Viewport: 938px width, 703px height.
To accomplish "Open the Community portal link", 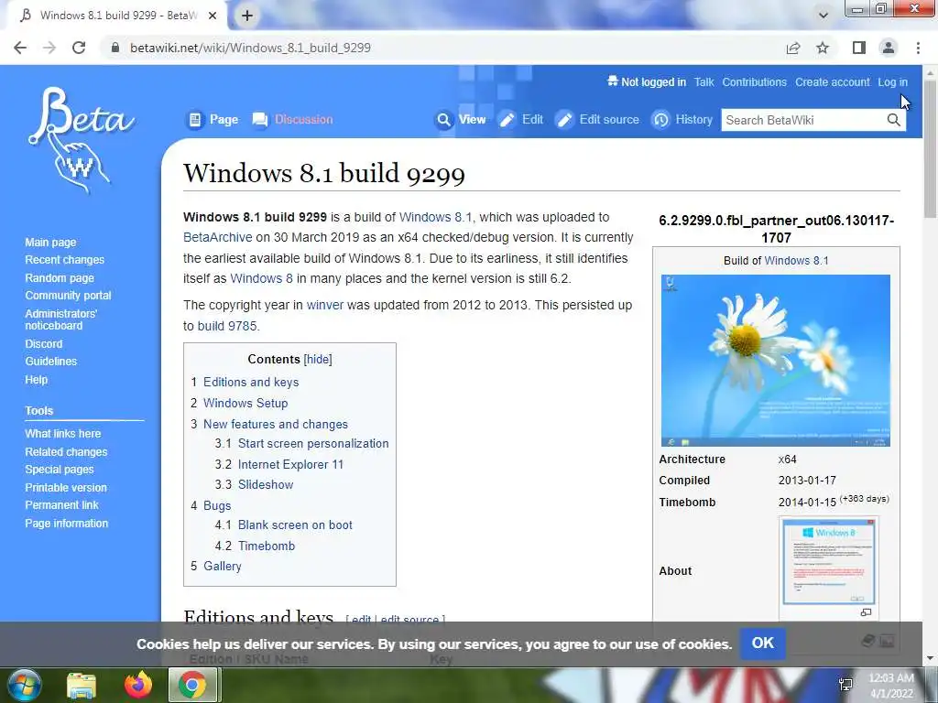I will [x=68, y=296].
